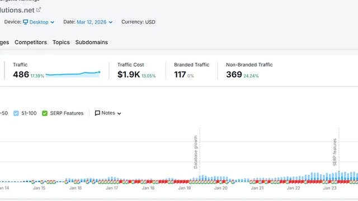Image resolution: width=358 pixels, height=201 pixels.
Task: Click the Notes speech bubble icon
Action: tap(97, 113)
